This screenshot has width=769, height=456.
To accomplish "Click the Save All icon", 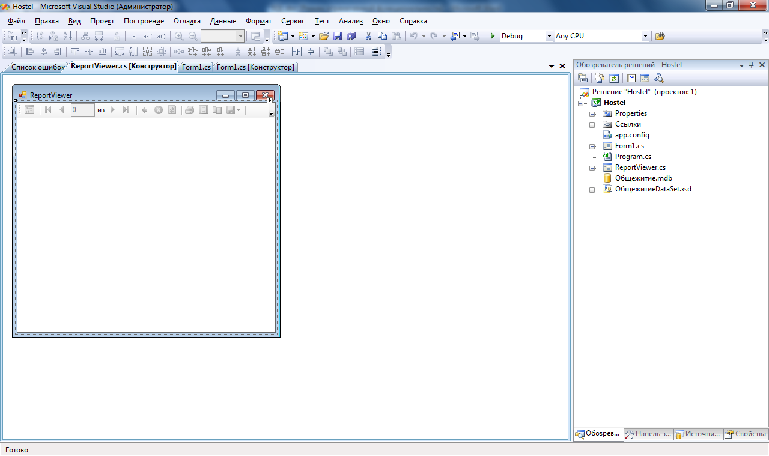I will pyautogui.click(x=351, y=36).
